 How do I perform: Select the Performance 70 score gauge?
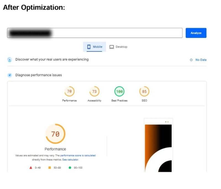(69, 91)
